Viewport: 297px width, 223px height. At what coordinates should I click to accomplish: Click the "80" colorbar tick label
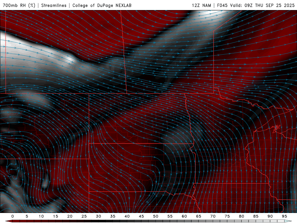click(241, 216)
